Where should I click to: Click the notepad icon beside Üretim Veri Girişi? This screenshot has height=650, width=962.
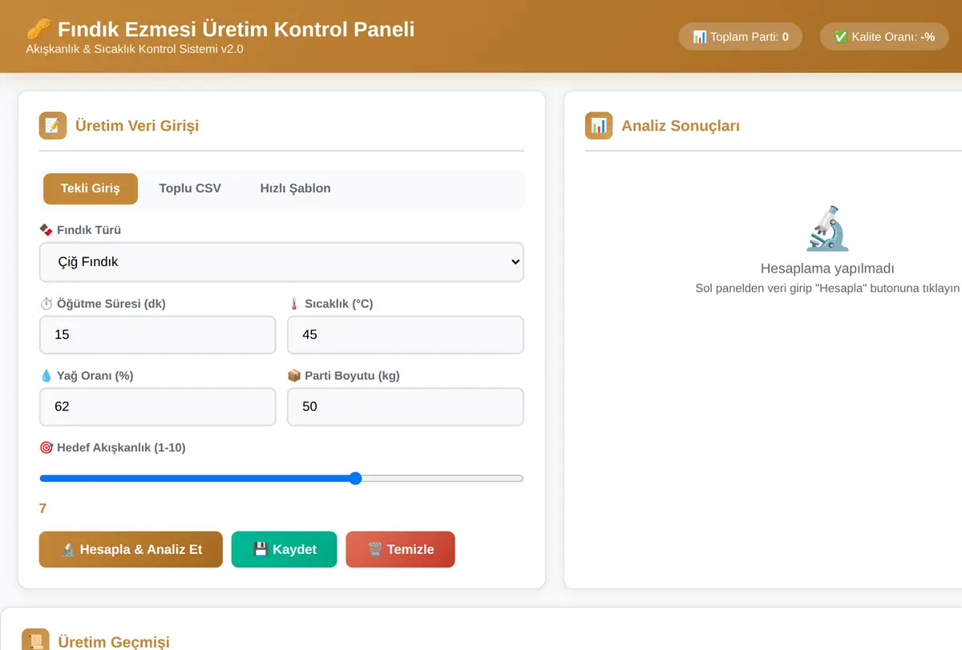point(53,126)
